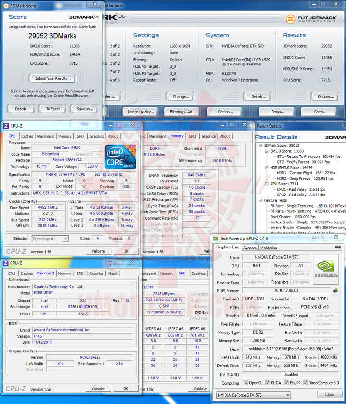Click motherboard model EX58-UD4P field

(65, 293)
